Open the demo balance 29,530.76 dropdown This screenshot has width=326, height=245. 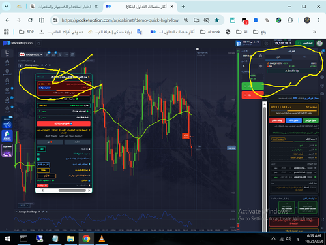point(283,43)
